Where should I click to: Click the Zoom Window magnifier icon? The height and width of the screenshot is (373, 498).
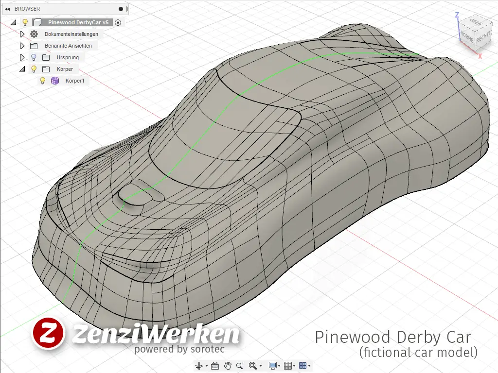pyautogui.click(x=253, y=366)
